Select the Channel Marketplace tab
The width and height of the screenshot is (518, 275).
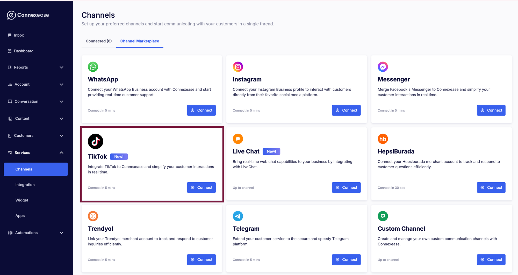click(140, 41)
